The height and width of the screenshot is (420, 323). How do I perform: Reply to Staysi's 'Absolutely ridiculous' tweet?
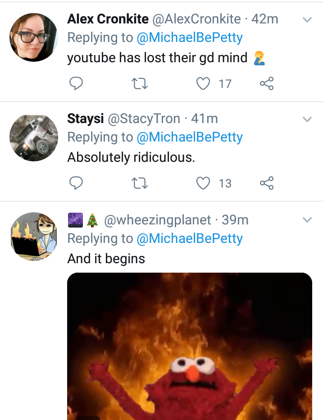pos(76,183)
